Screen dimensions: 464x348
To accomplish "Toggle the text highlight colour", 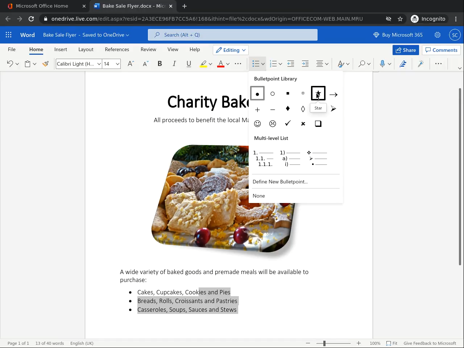I will pos(203,64).
